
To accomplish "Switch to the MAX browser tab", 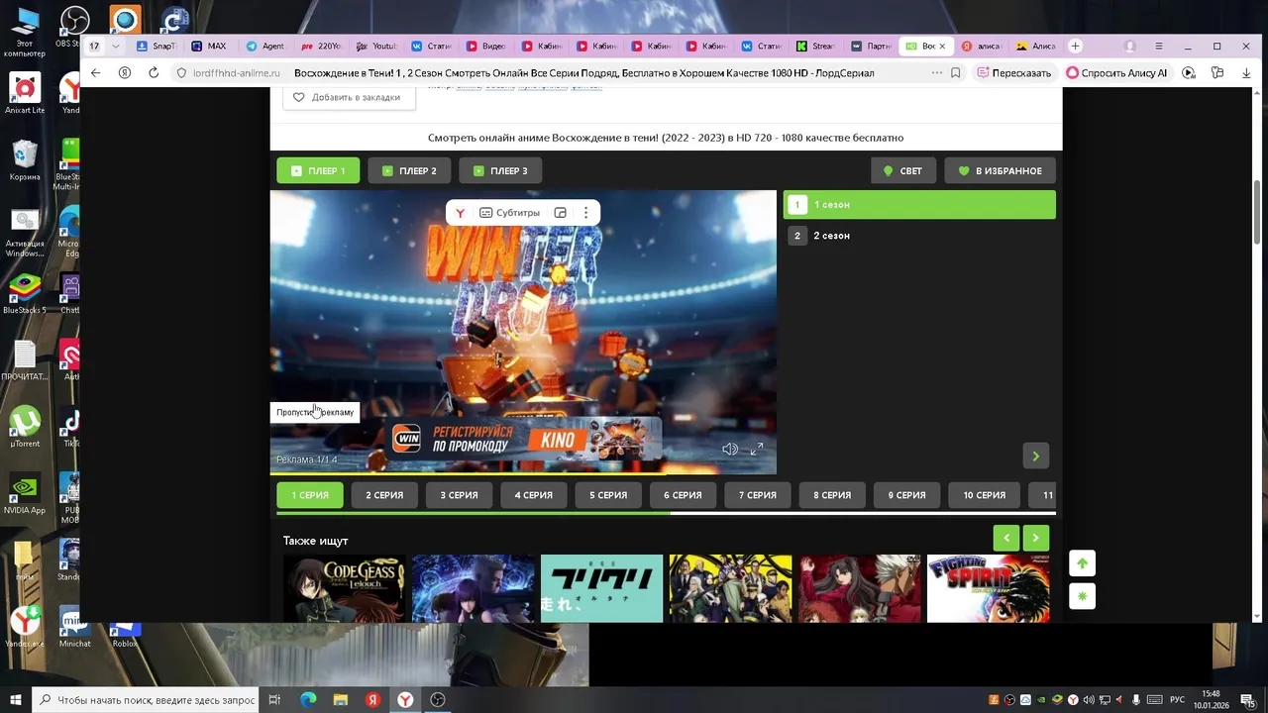I will 210,46.
